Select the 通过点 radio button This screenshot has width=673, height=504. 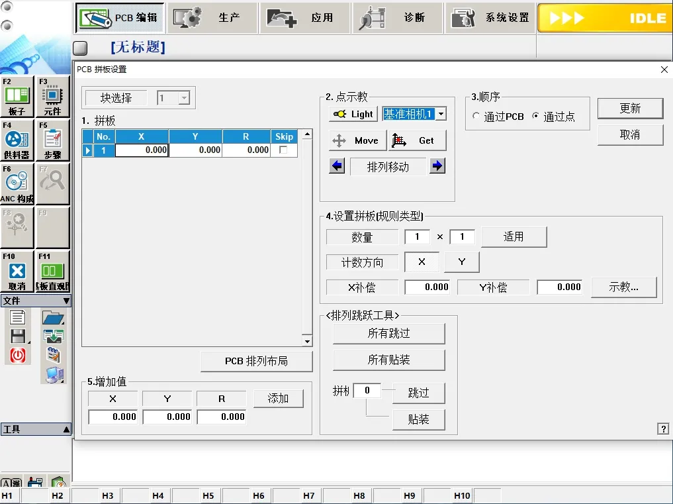pyautogui.click(x=536, y=117)
